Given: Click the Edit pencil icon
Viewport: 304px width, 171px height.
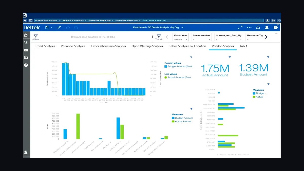Looking at the screenshot, I should click(59, 27).
